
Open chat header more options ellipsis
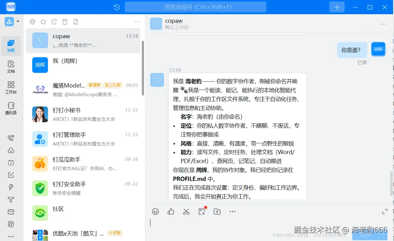[383, 24]
